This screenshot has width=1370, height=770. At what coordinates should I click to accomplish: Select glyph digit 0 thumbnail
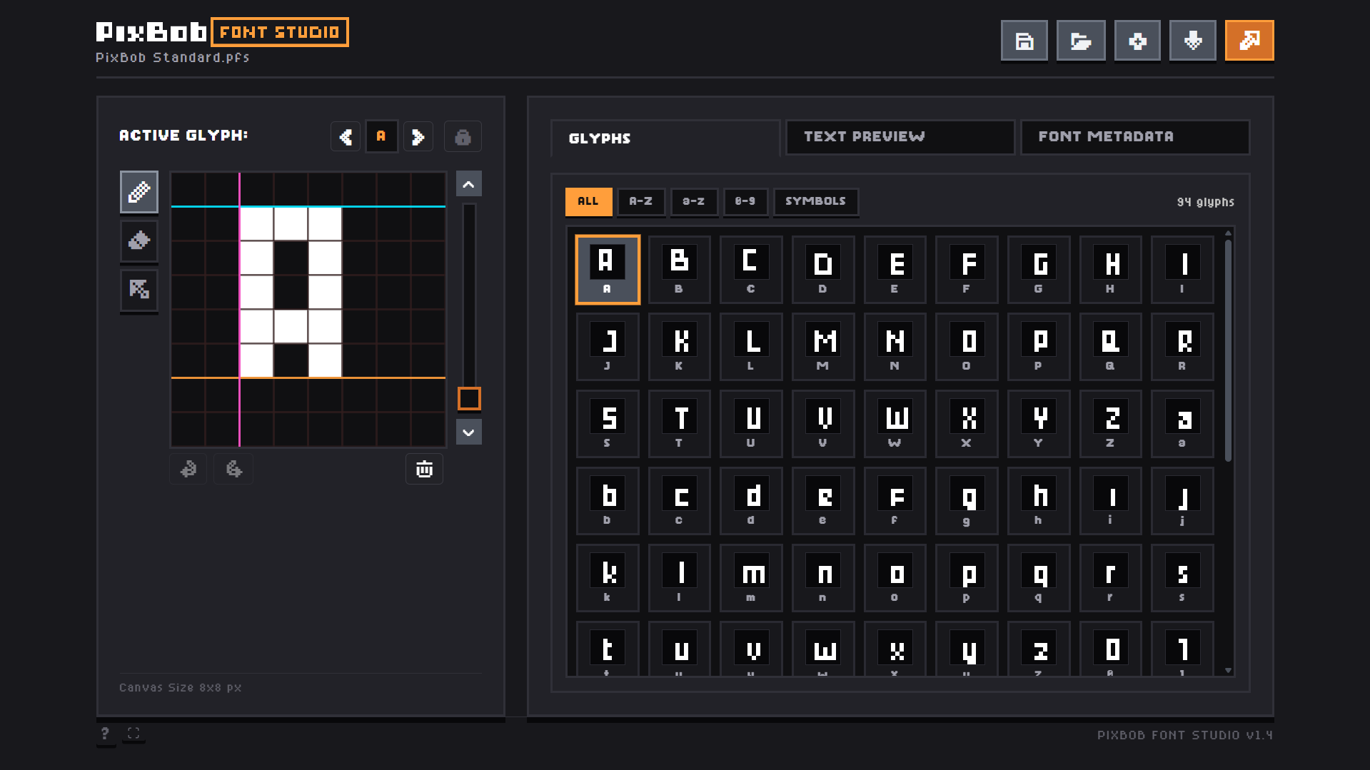click(1111, 648)
